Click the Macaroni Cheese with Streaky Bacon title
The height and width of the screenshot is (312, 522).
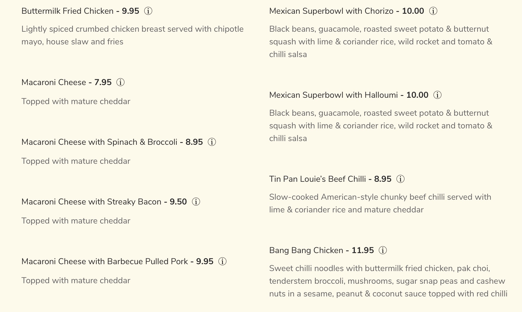pos(91,202)
